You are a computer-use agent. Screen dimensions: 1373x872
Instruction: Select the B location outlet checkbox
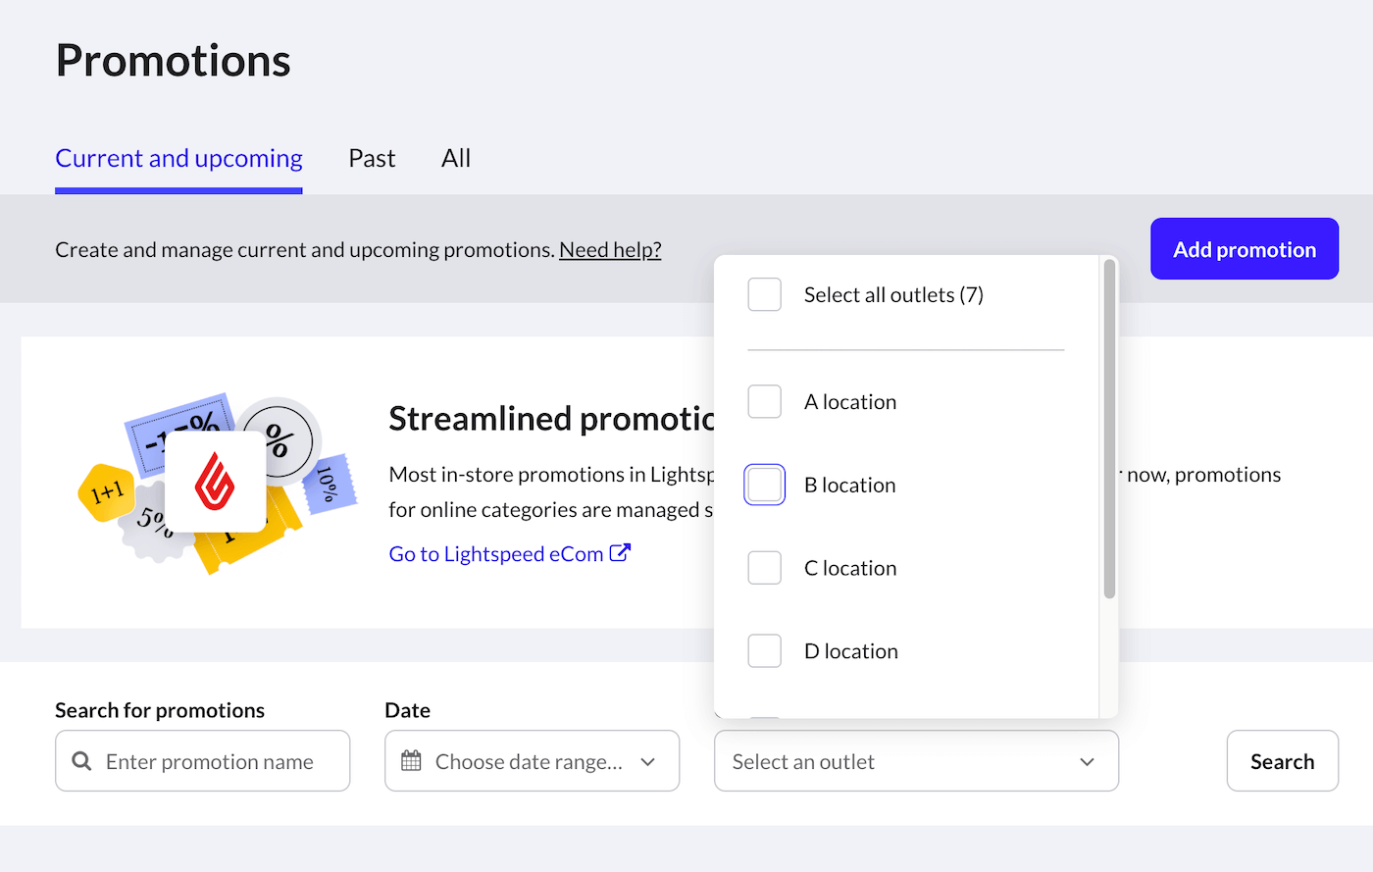pyautogui.click(x=764, y=485)
